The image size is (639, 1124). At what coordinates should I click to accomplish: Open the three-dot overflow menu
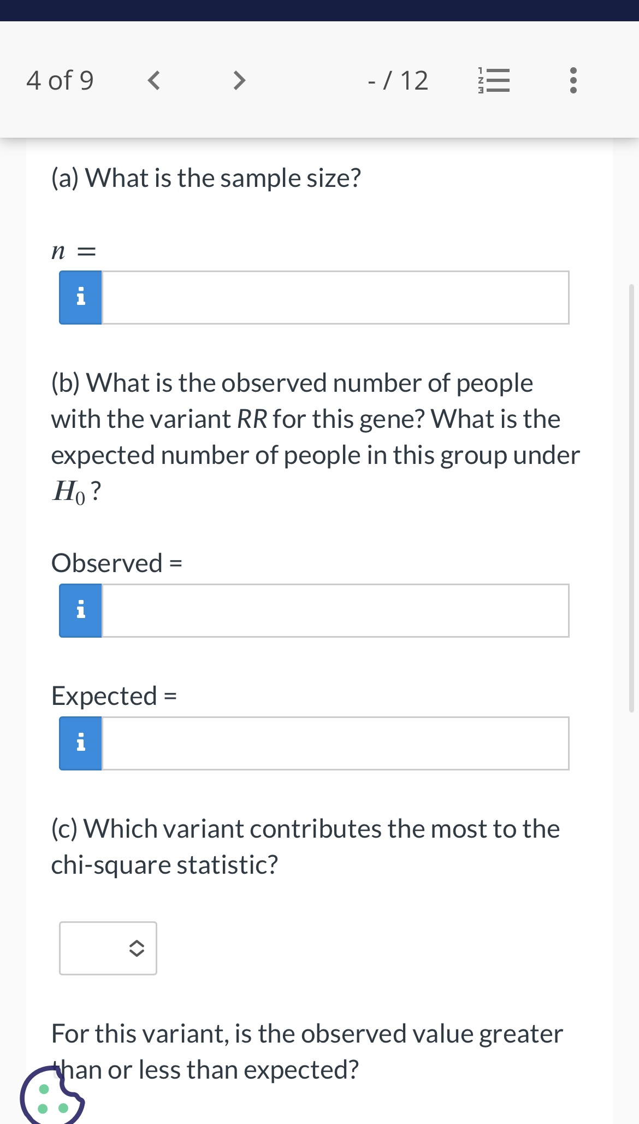click(x=572, y=81)
